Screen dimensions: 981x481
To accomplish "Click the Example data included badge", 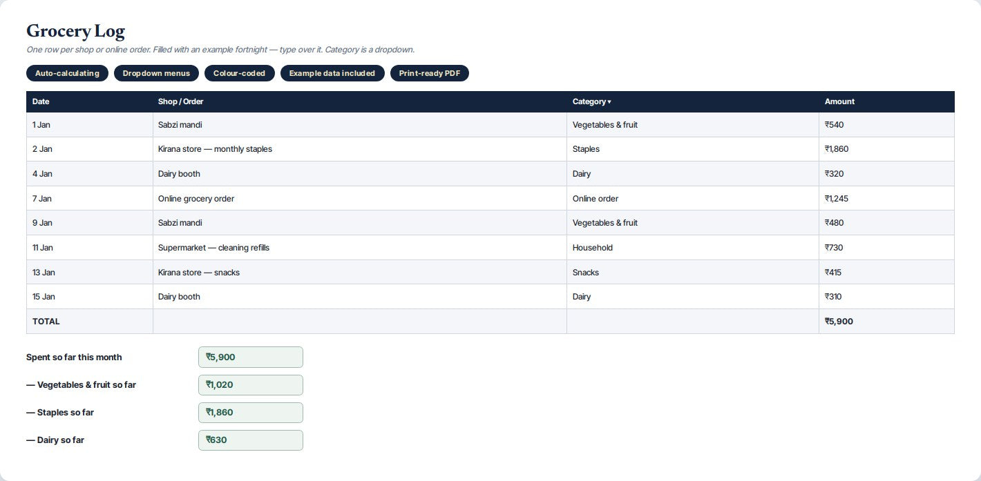I will coord(332,73).
